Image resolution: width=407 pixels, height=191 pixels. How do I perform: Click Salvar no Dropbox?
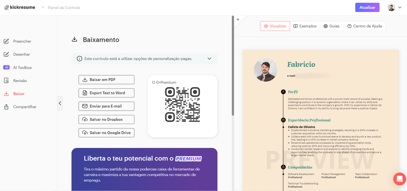click(107, 120)
